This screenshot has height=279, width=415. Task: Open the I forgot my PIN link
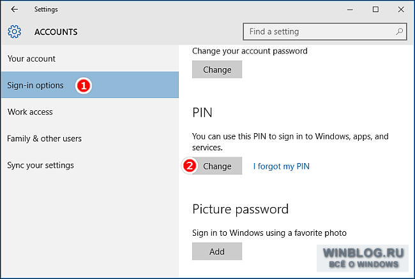(x=282, y=166)
